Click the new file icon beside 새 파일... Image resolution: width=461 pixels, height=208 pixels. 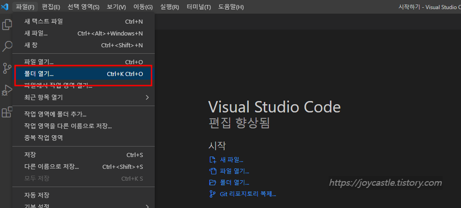click(212, 160)
